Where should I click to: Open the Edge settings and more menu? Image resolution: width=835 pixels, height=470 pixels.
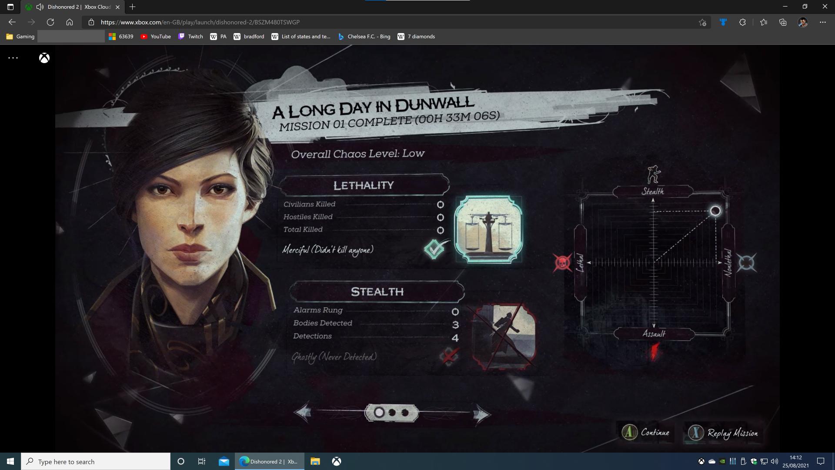coord(823,22)
